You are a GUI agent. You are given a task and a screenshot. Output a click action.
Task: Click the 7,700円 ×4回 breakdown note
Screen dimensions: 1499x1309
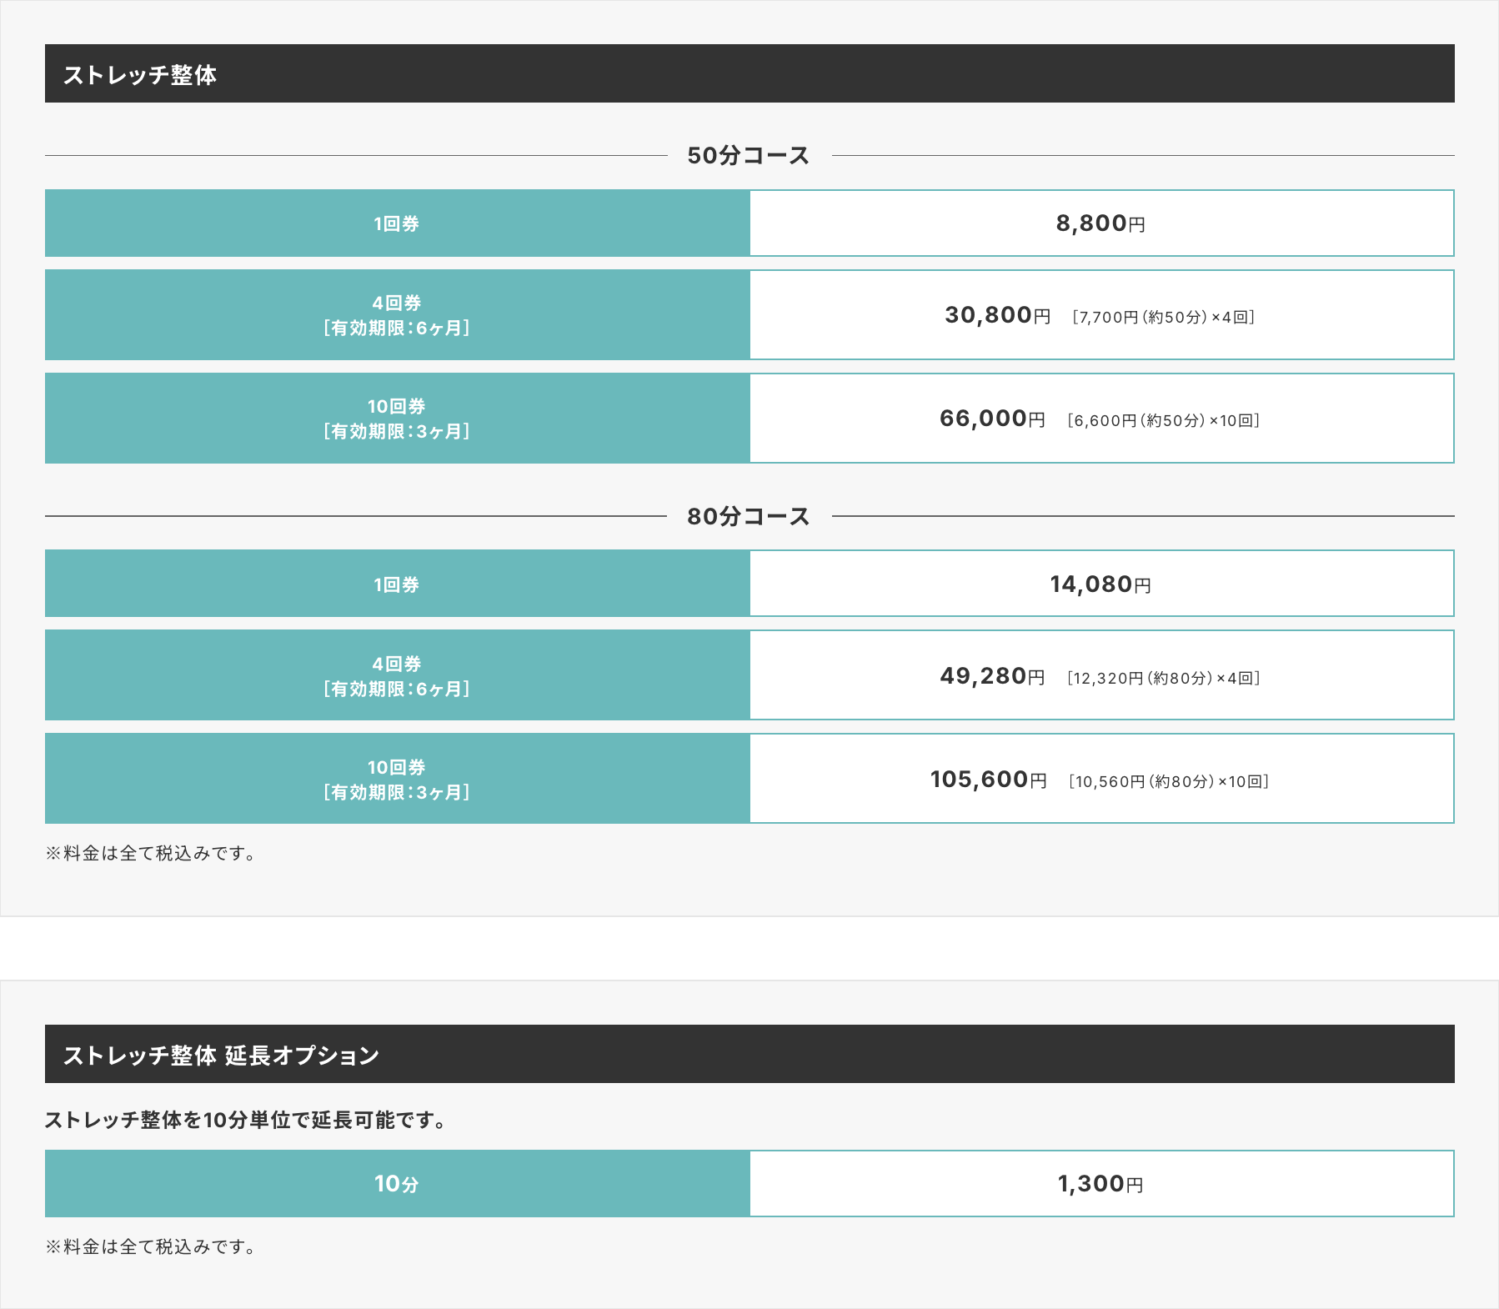(x=1164, y=317)
